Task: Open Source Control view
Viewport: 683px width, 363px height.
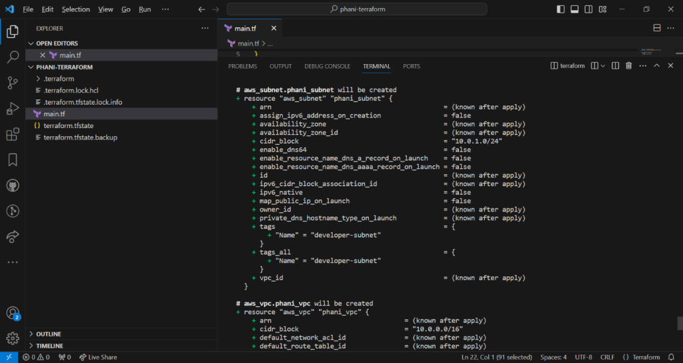Action: (12, 83)
